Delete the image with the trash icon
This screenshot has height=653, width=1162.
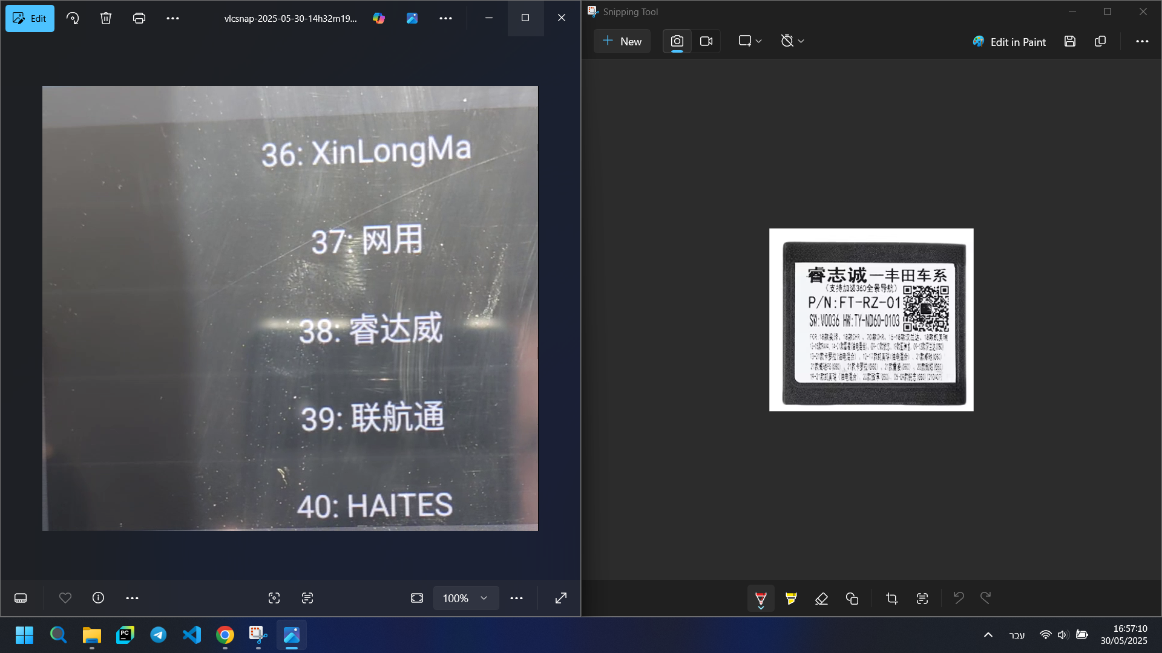coord(106,18)
